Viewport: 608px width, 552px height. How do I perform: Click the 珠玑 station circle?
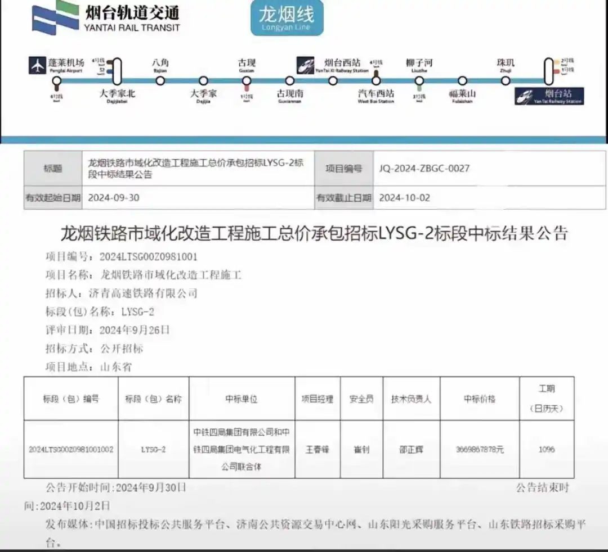pyautogui.click(x=506, y=80)
